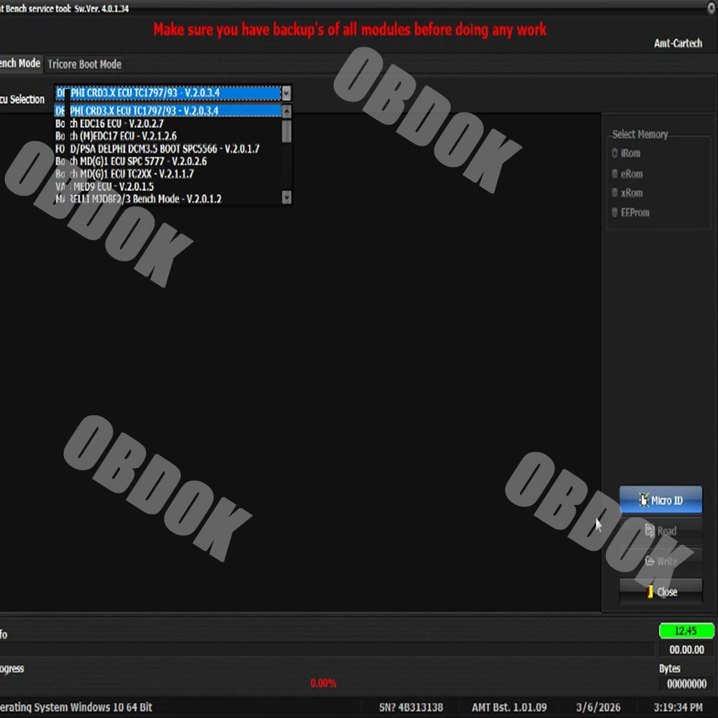Click the Micro ID button
This screenshot has width=718, height=718.
[661, 500]
